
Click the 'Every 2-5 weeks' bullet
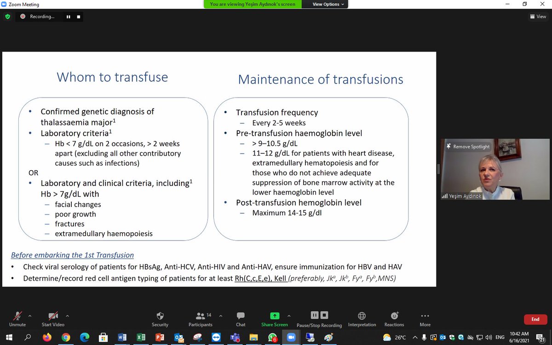click(279, 123)
